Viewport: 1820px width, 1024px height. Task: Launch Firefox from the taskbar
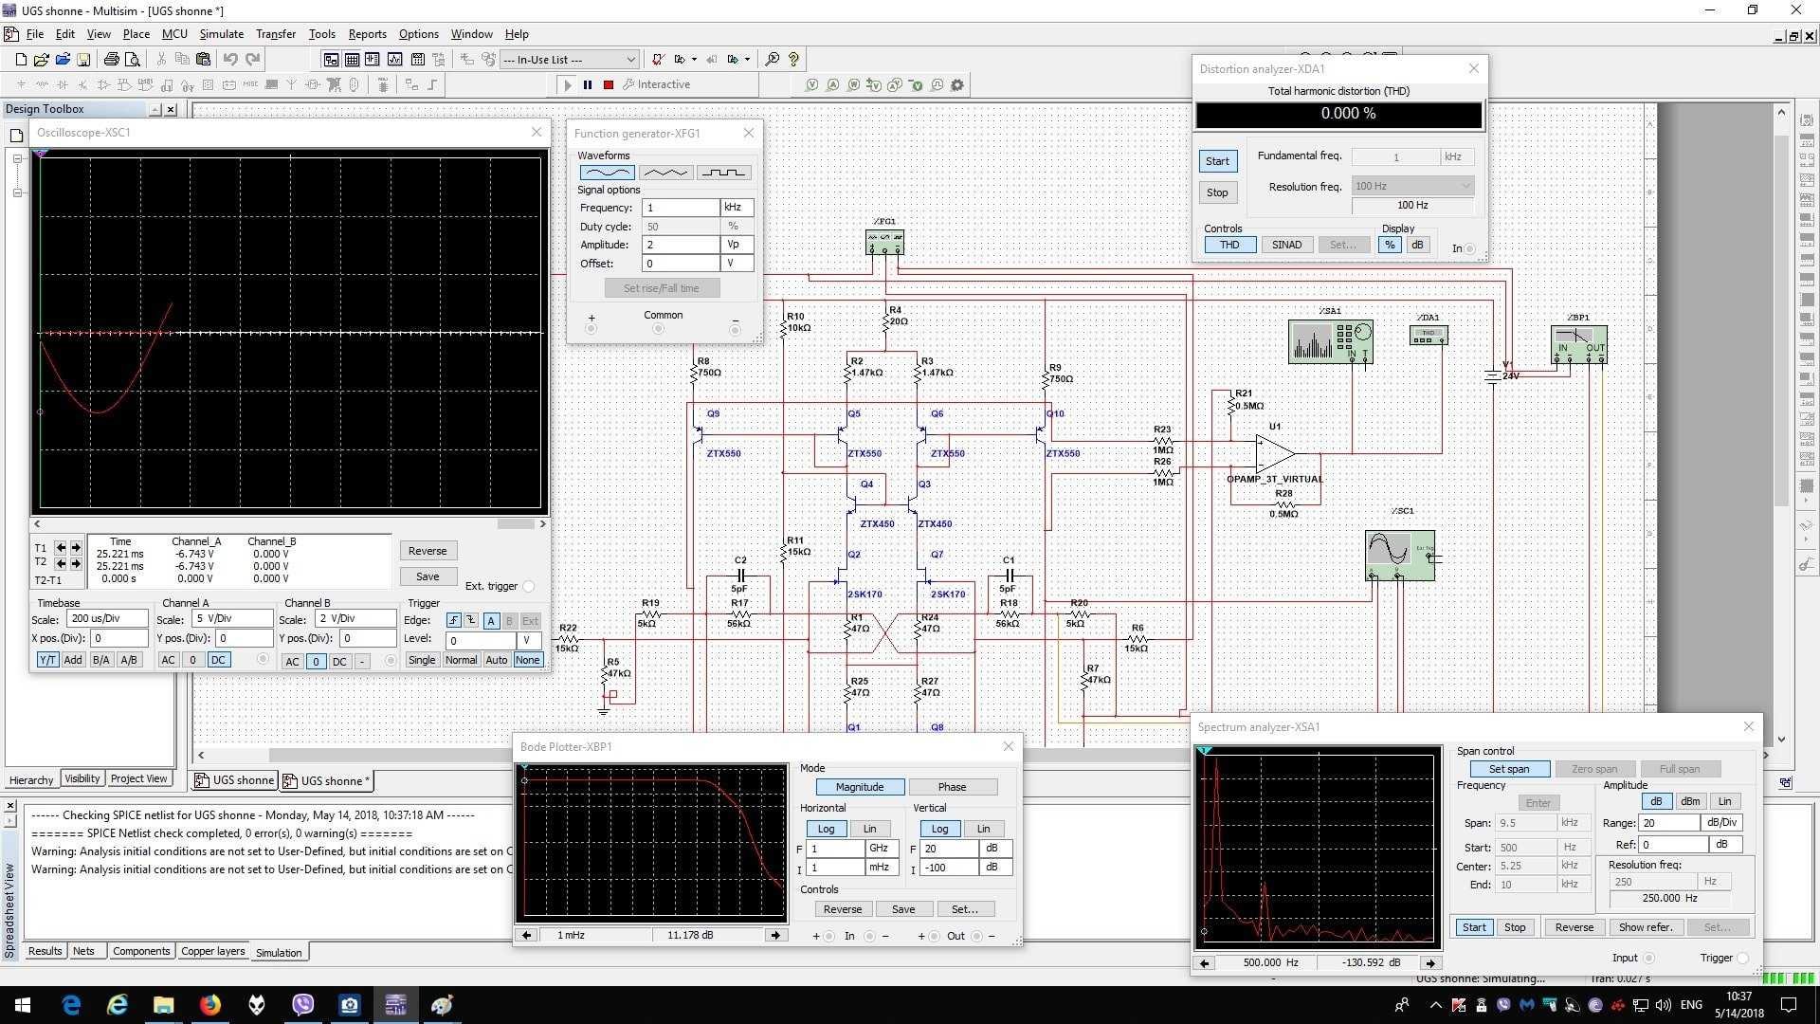coord(209,1004)
